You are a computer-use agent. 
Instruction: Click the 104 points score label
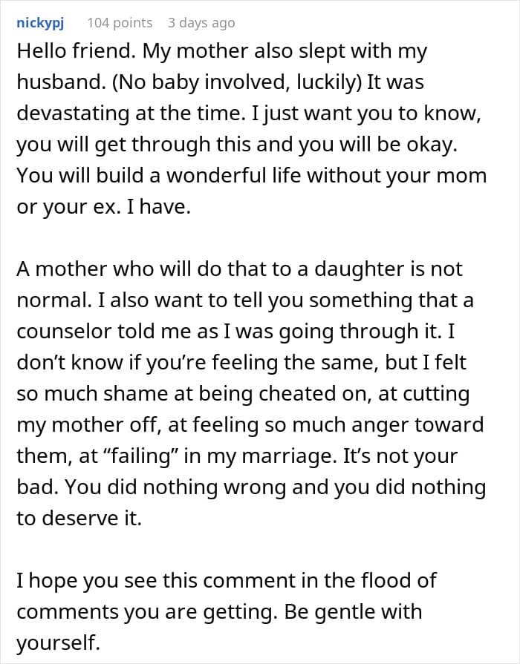point(120,23)
